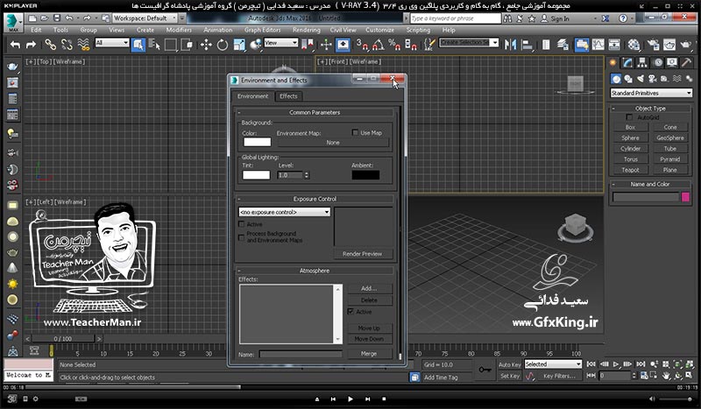Click the Align tool icon
Image resolution: width=701 pixels, height=409 pixels.
coord(528,45)
